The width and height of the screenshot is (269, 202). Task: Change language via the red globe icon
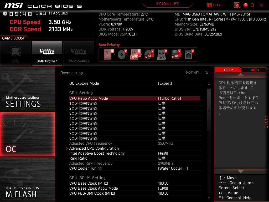click(x=246, y=5)
